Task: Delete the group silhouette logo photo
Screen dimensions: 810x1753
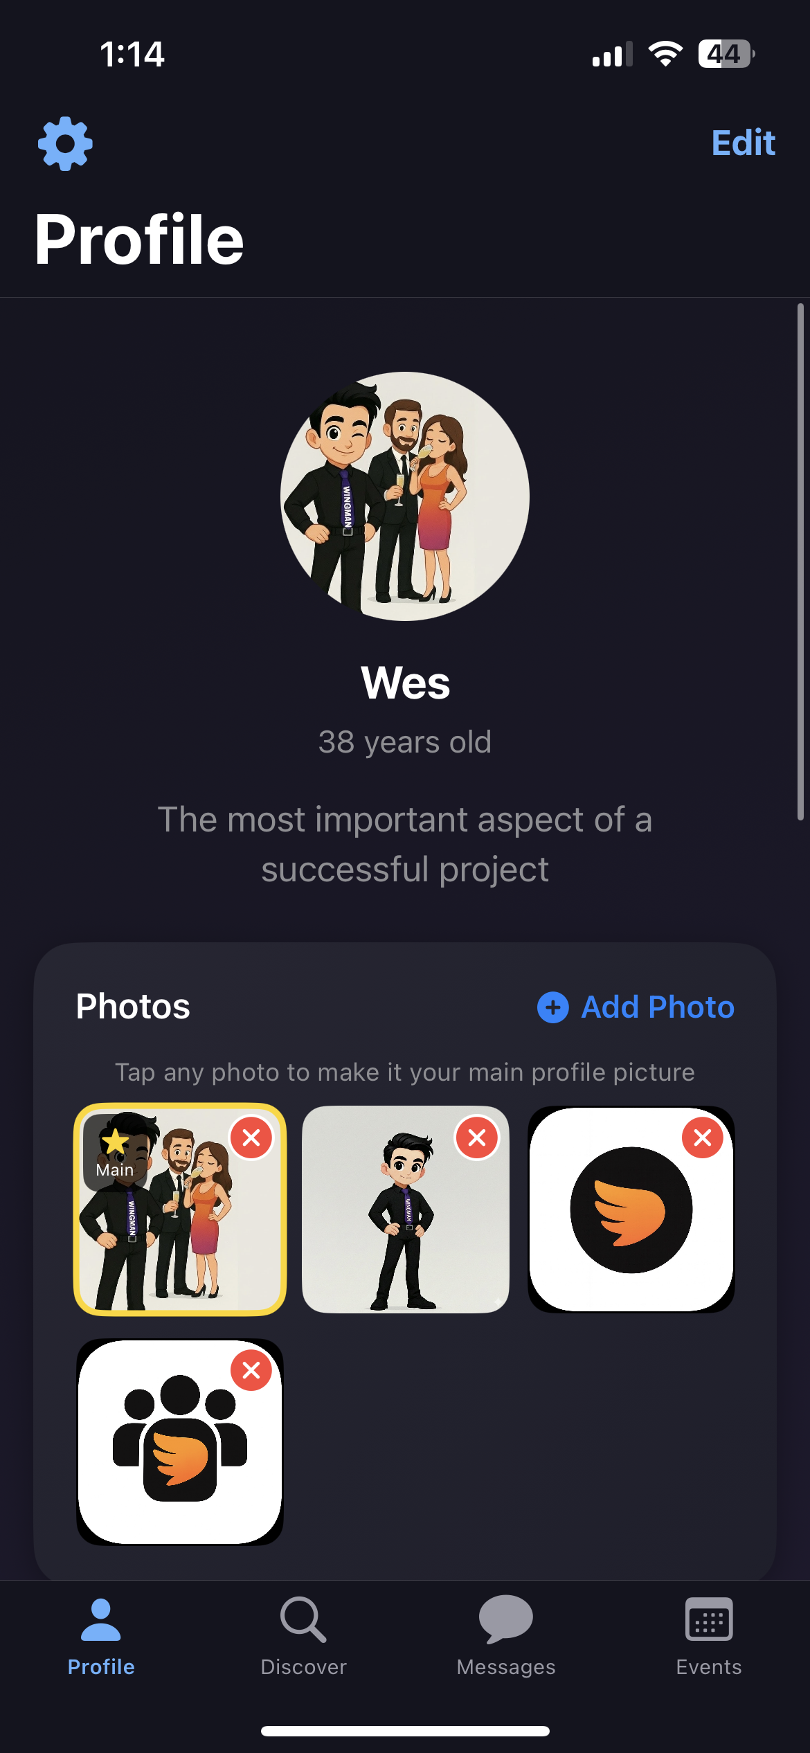Action: tap(251, 1372)
